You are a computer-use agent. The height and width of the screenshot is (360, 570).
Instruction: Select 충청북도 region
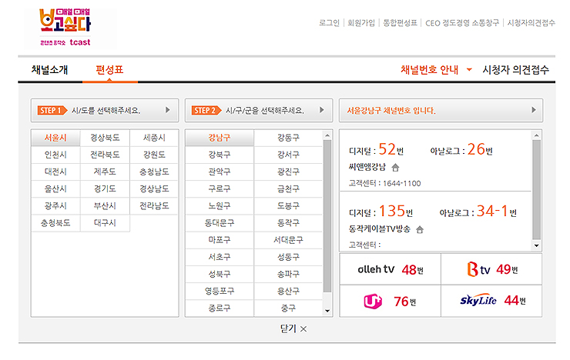point(55,223)
